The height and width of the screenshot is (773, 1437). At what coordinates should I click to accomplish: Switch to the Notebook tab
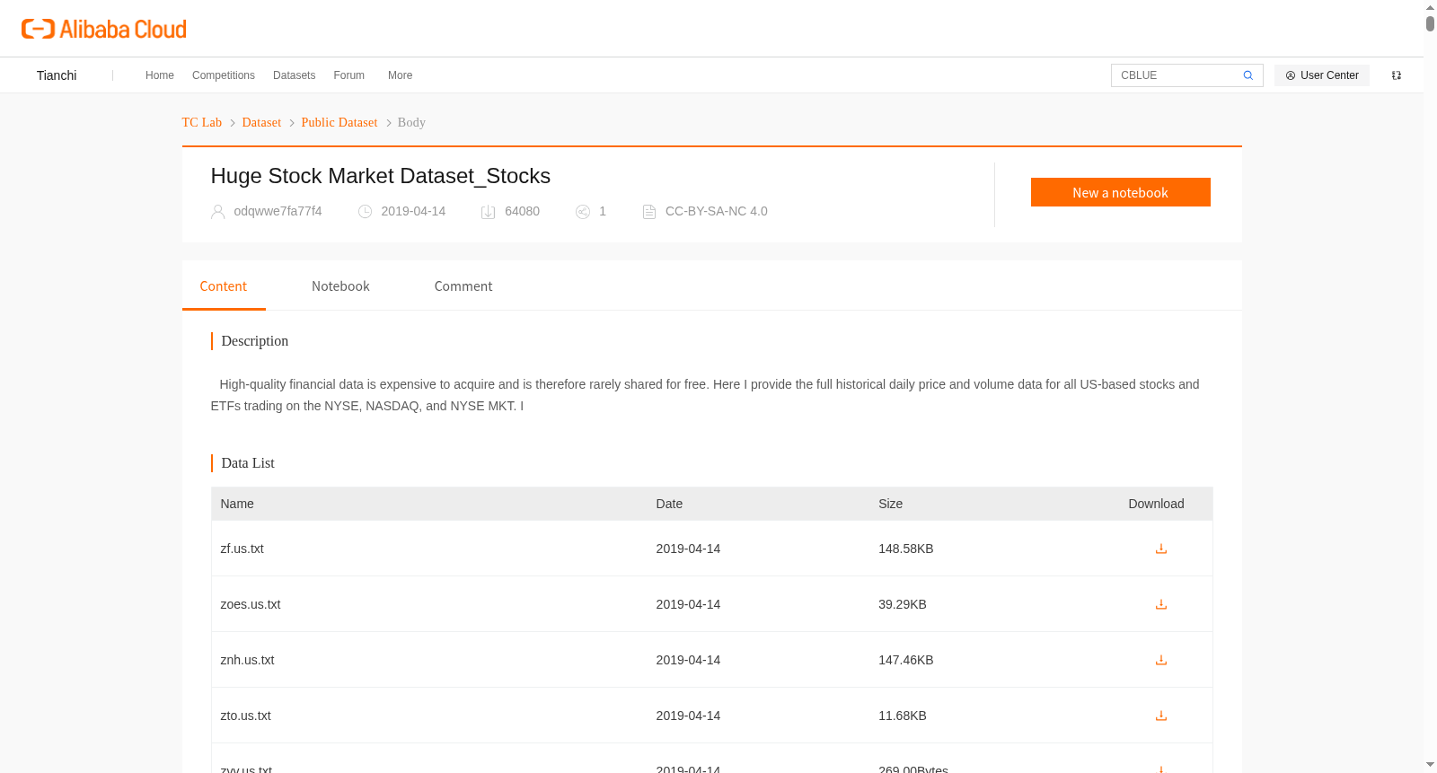pyautogui.click(x=340, y=286)
